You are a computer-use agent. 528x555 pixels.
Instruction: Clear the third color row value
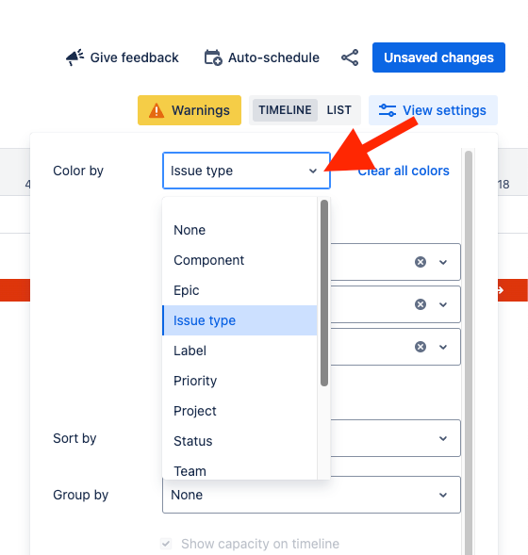421,347
